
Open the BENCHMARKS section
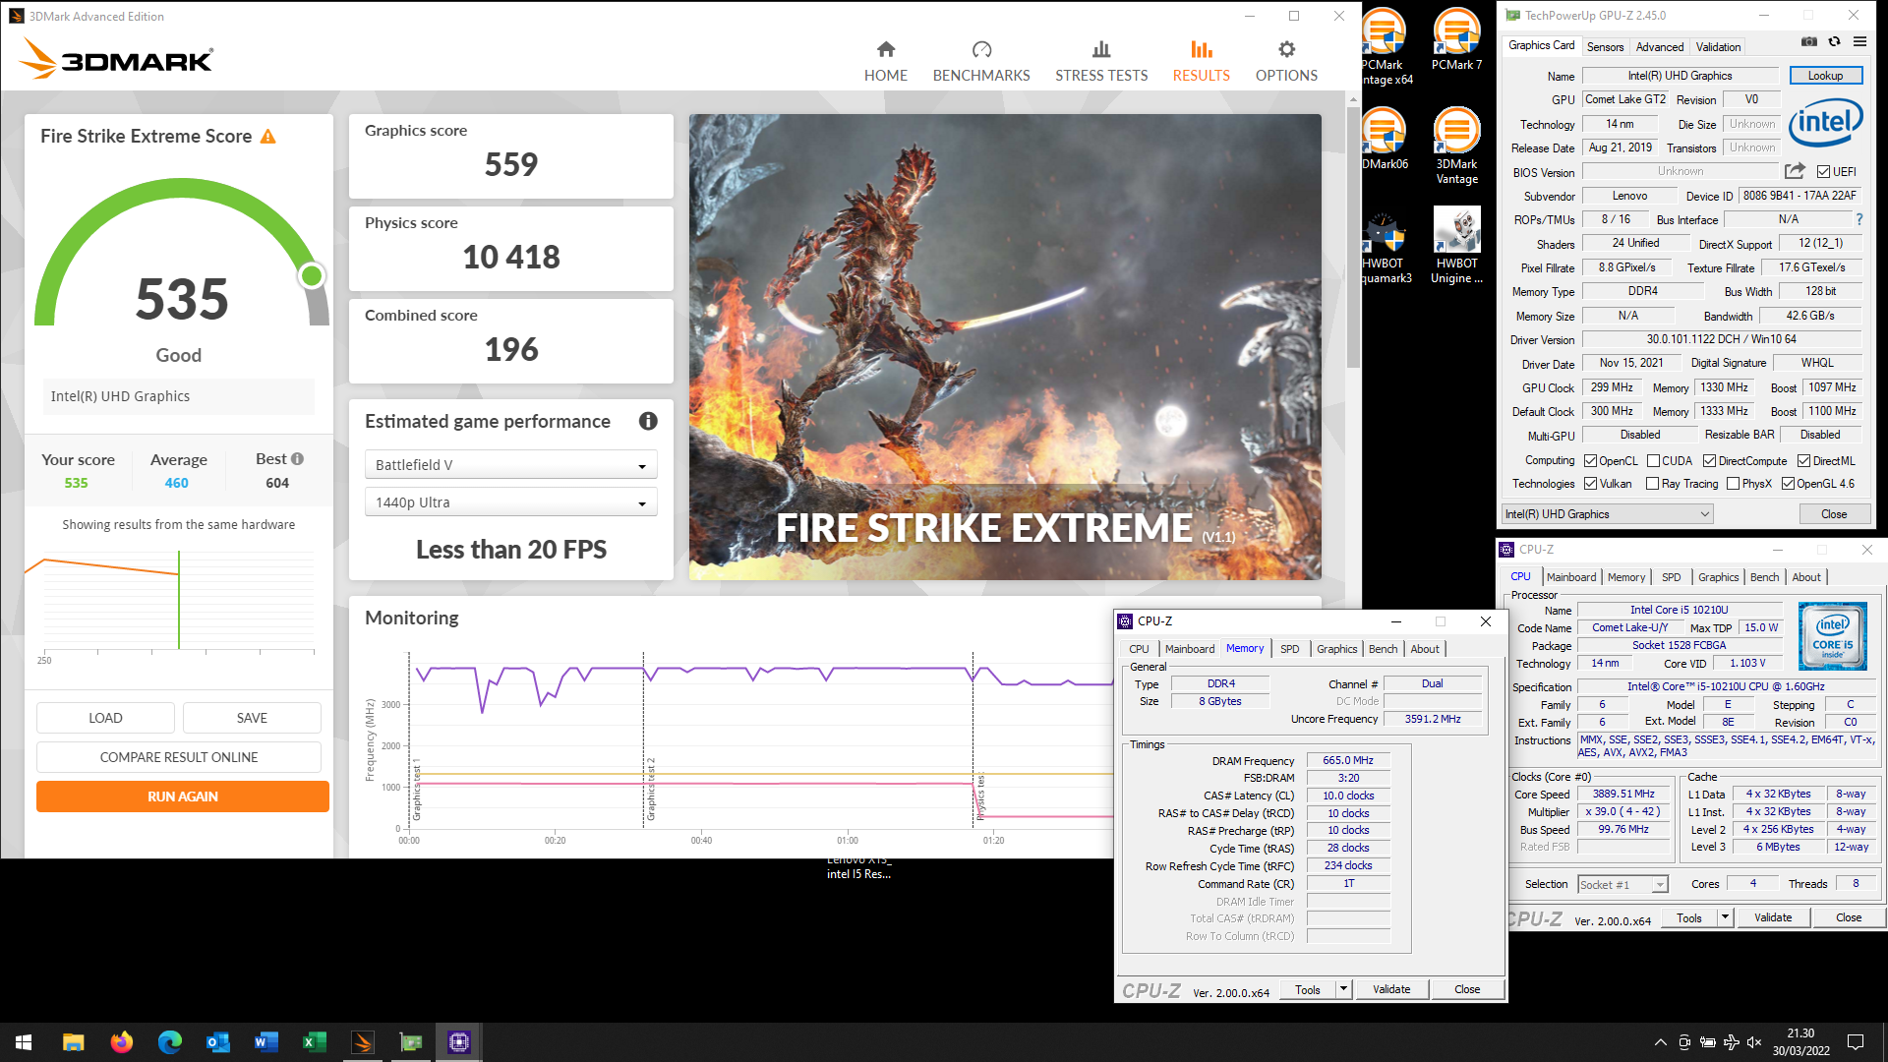[980, 61]
